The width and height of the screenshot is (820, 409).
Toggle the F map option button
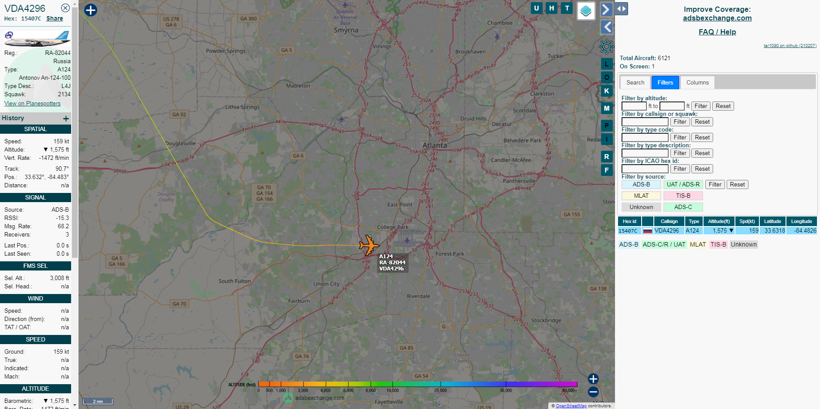607,170
